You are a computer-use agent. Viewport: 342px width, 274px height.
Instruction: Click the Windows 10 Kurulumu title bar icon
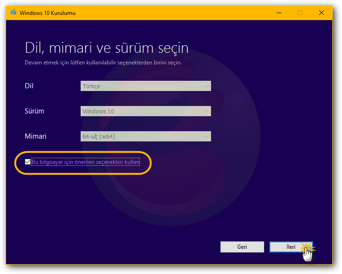click(x=14, y=12)
